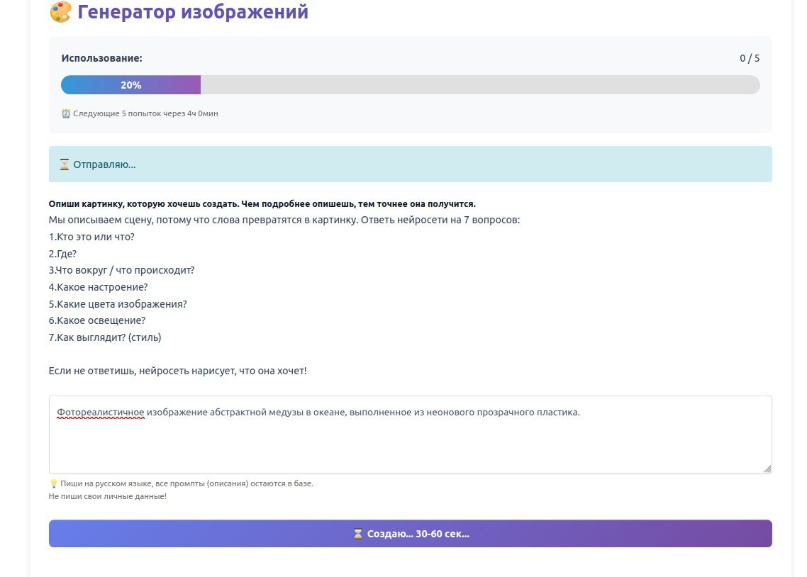Click the alarm clock icon under progress bar
This screenshot has height=577, width=807.
(x=66, y=113)
